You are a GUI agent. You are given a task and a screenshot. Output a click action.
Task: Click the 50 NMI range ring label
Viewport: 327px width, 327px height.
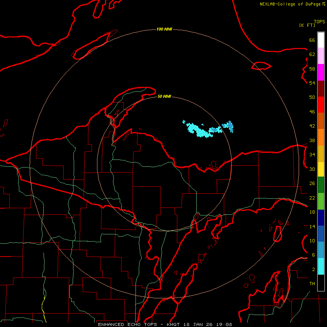(x=164, y=96)
